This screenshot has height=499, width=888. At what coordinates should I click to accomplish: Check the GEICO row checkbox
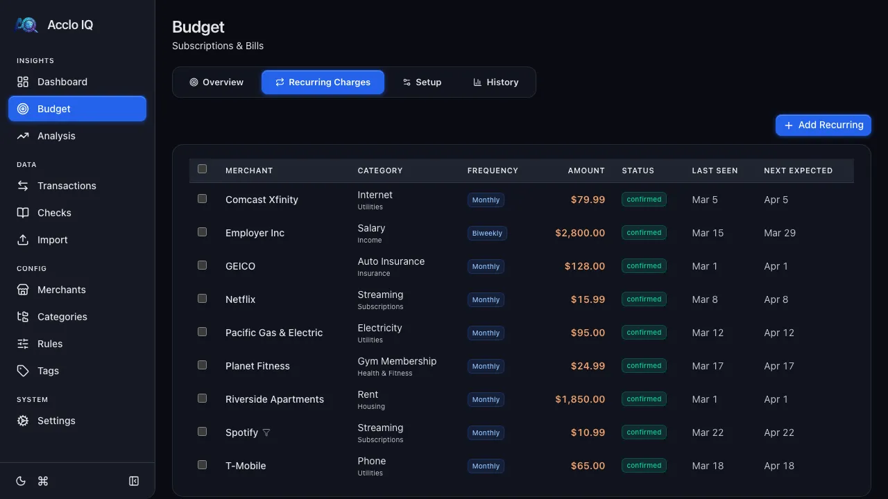point(202,265)
